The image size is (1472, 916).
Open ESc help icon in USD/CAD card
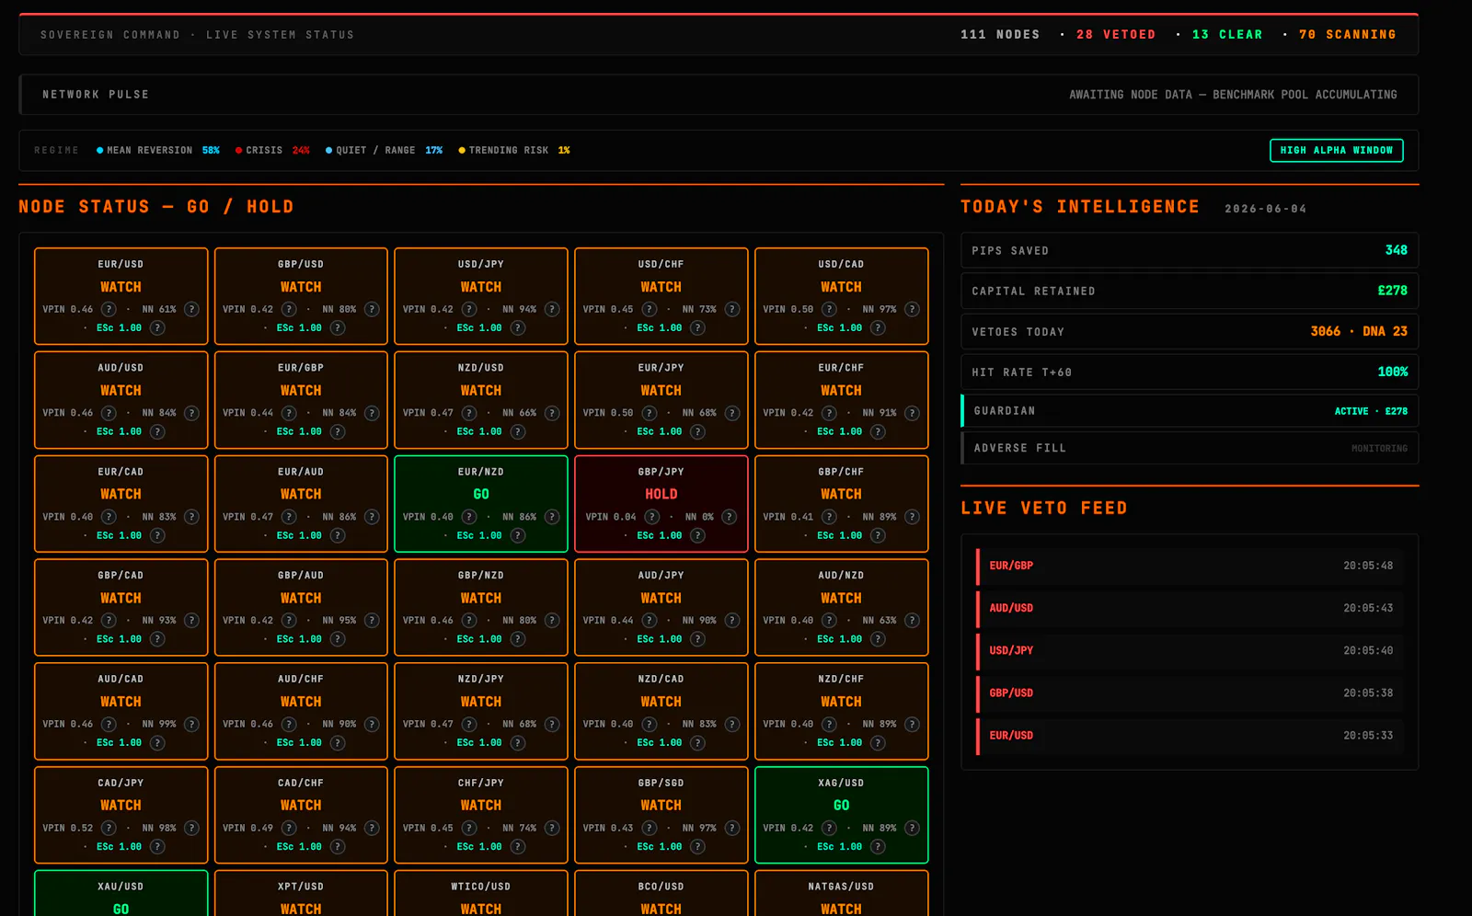(x=878, y=327)
